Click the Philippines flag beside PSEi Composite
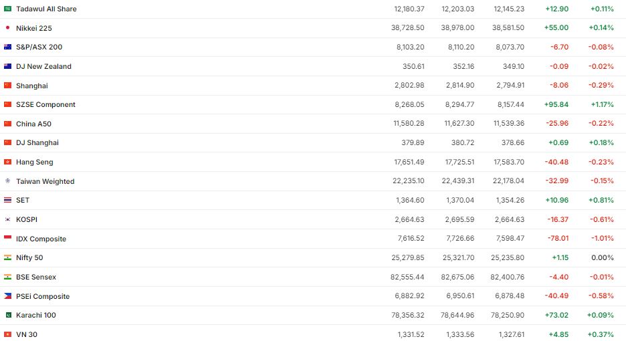 click(7, 296)
